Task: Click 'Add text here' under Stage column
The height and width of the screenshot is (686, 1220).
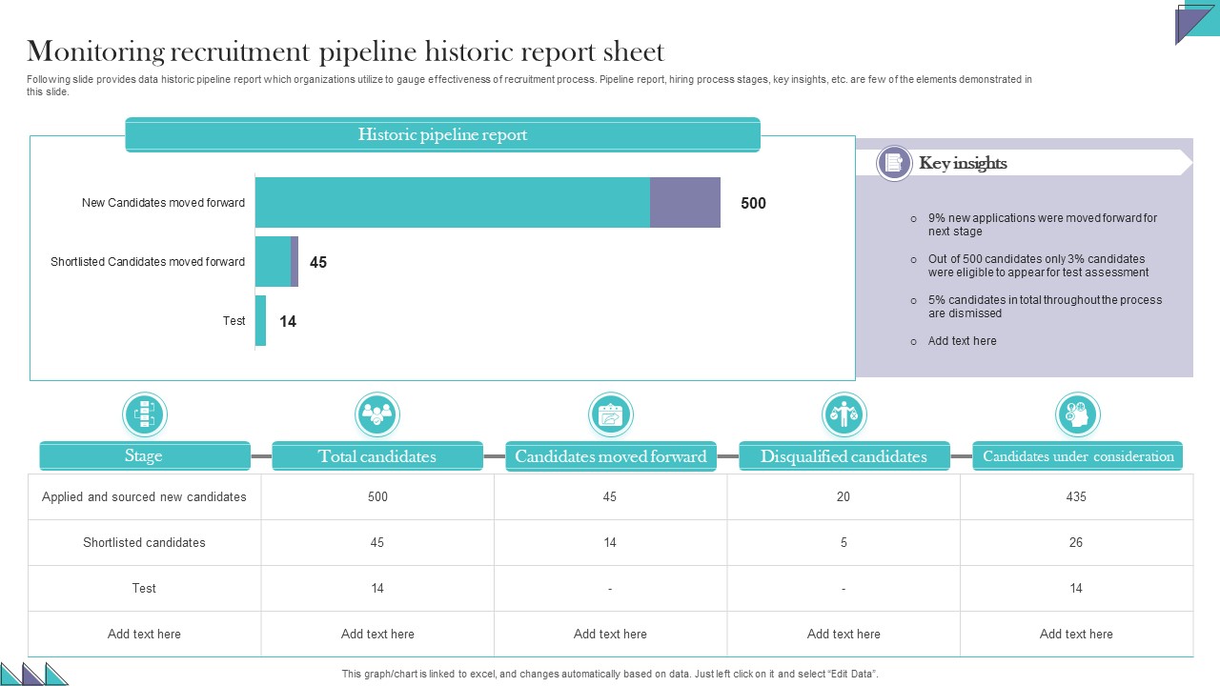Action: click(x=144, y=635)
